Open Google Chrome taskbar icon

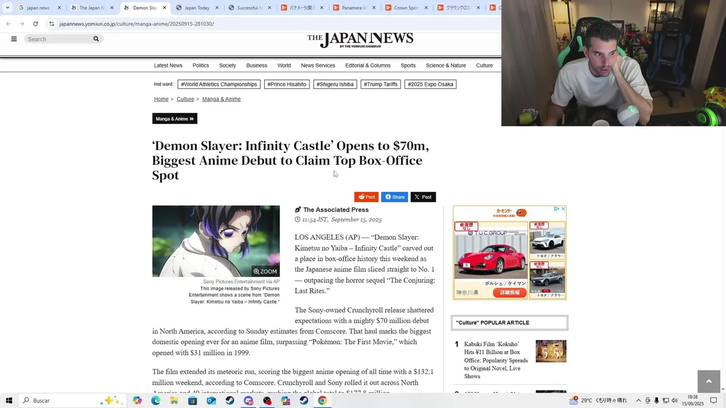322,401
